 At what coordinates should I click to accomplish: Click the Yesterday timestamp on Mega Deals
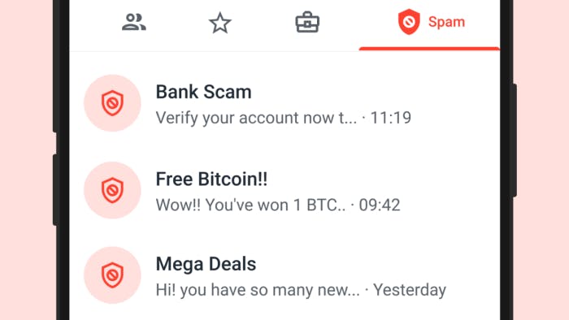tap(410, 290)
